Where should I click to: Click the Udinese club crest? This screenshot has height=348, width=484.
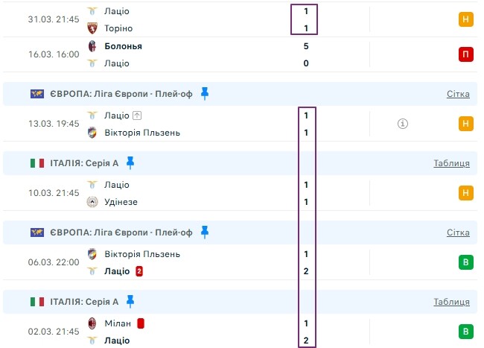click(92, 202)
